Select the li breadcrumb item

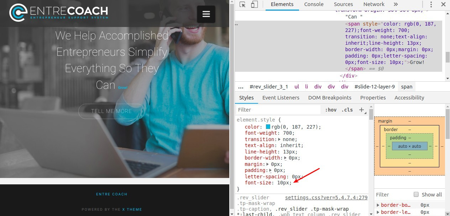[x=307, y=87]
